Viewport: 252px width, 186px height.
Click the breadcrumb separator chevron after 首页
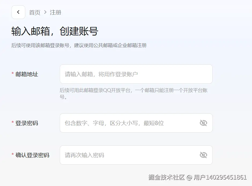[x=45, y=12]
